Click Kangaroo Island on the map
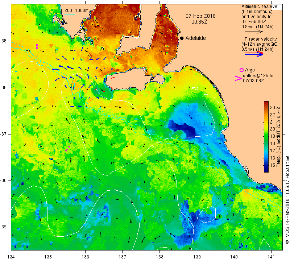The width and height of the screenshot is (290, 261). 129,79
